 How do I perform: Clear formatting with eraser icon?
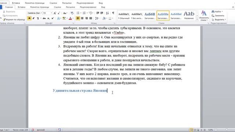[72, 13]
